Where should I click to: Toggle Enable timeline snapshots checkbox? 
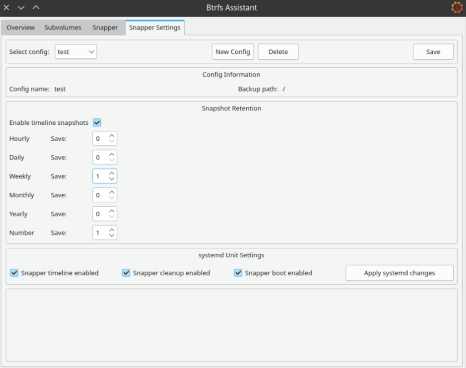click(x=97, y=123)
